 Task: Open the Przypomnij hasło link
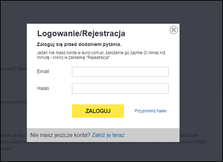[x=151, y=111]
